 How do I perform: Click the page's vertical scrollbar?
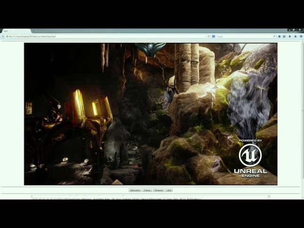[x=303, y=120]
